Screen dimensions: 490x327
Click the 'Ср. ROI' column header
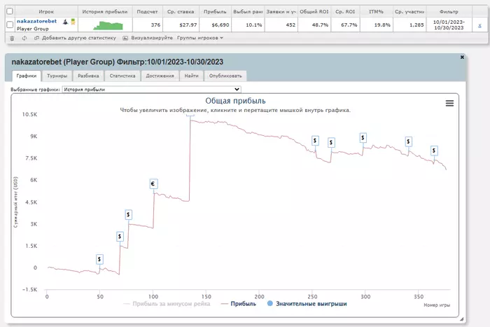(345, 12)
